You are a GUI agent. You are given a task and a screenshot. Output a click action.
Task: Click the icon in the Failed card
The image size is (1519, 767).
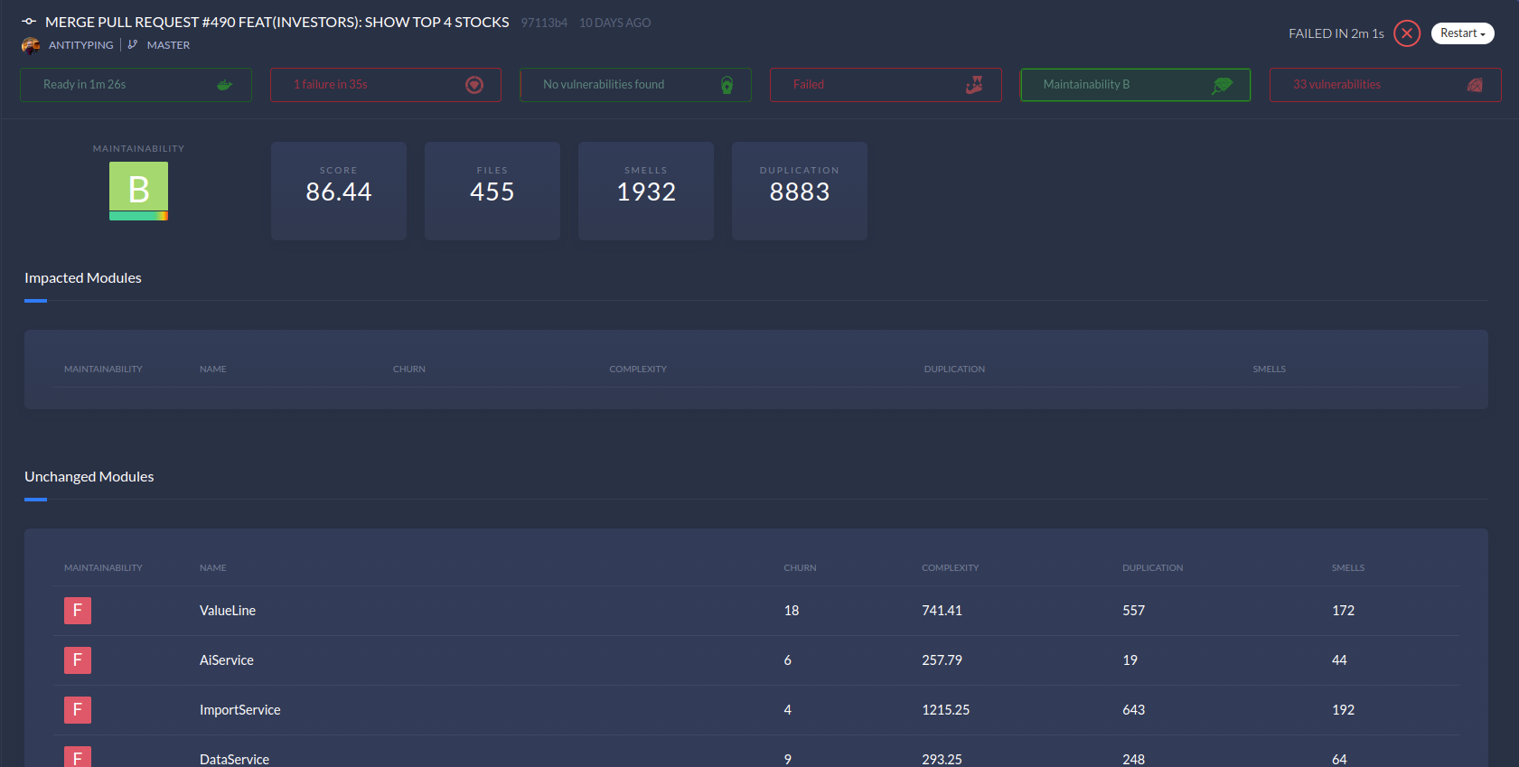pos(974,85)
